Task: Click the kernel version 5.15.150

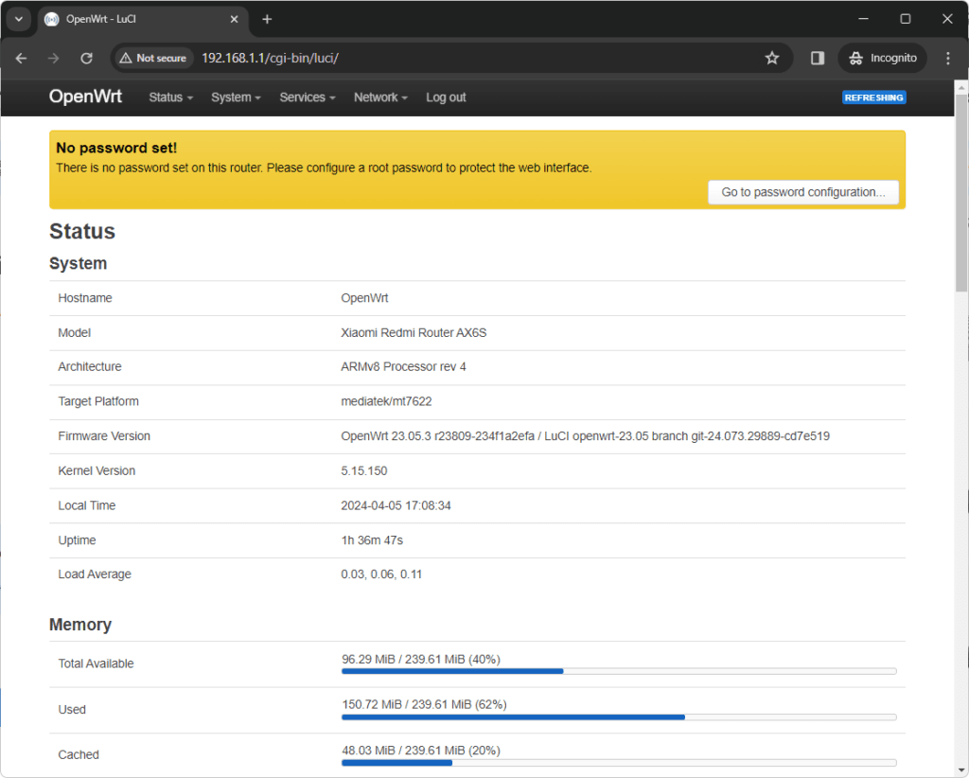Action: pyautogui.click(x=364, y=471)
